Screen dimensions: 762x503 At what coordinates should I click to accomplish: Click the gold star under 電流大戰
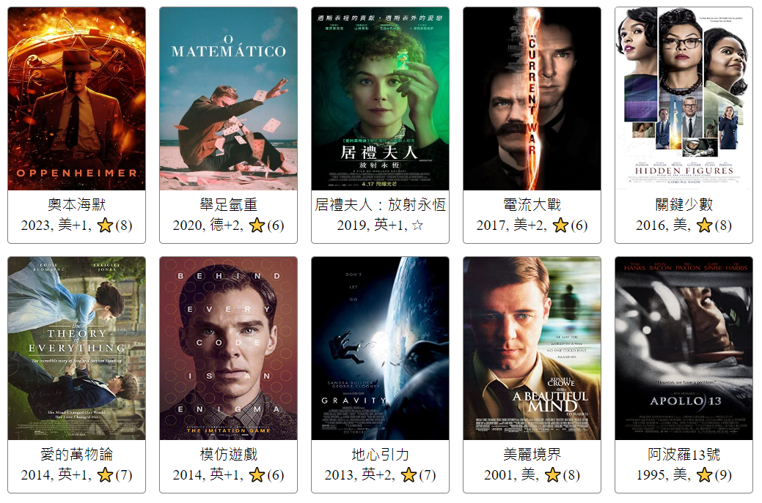click(560, 225)
